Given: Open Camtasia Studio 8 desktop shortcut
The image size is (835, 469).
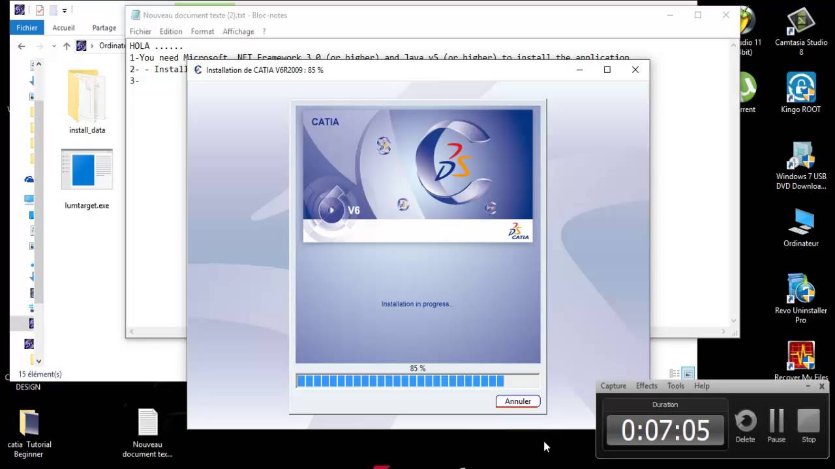Looking at the screenshot, I should tap(801, 31).
